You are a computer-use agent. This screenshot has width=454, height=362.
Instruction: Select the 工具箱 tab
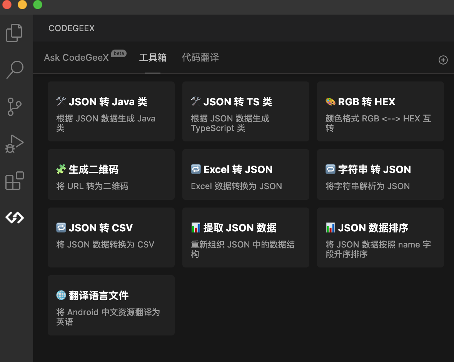[x=152, y=58]
